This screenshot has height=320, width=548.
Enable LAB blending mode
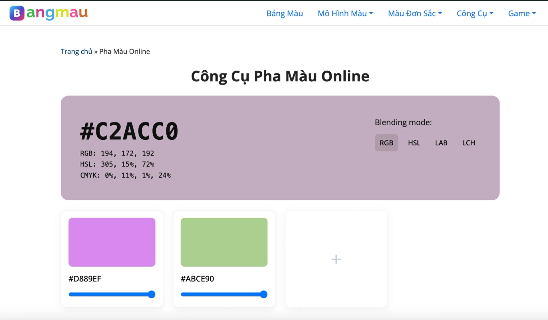[x=441, y=143]
